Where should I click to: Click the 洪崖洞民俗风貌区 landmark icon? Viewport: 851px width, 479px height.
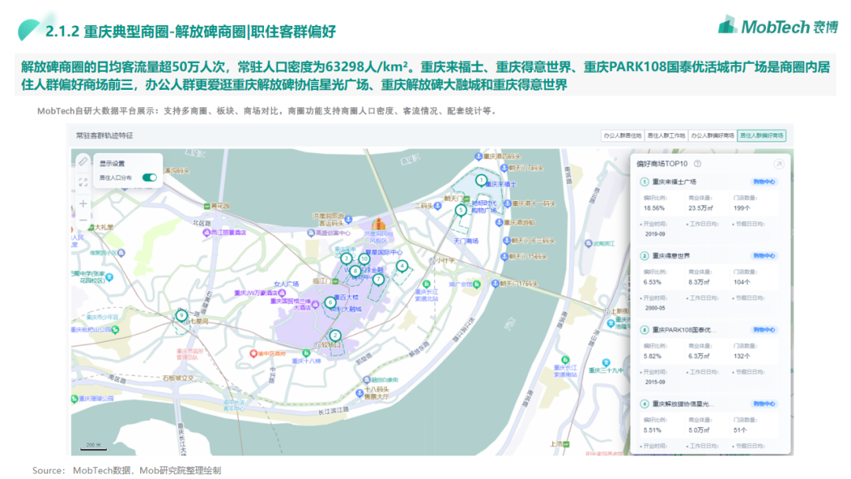pyautogui.click(x=378, y=224)
